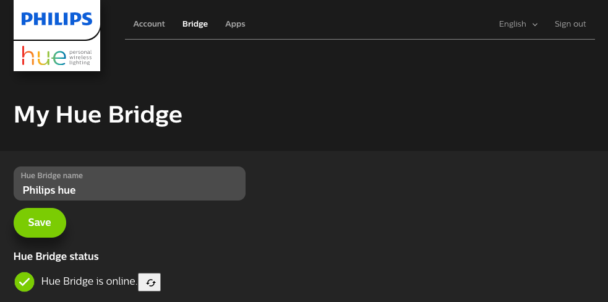Refresh the Hue Bridge online status
608x302 pixels.
(x=149, y=282)
